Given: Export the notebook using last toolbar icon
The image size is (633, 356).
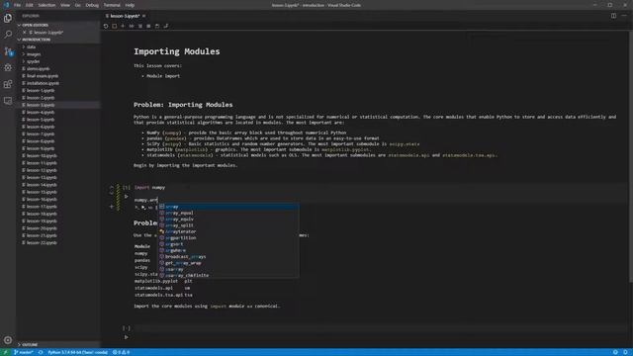Looking at the screenshot, I should [166, 26].
